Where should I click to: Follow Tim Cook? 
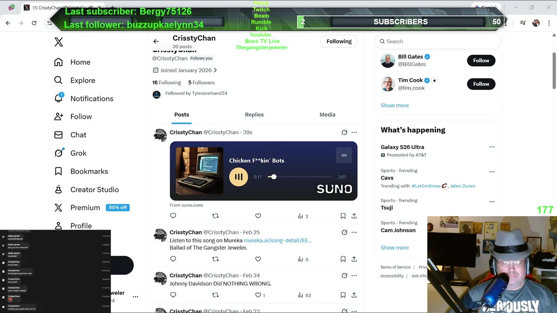(x=481, y=84)
